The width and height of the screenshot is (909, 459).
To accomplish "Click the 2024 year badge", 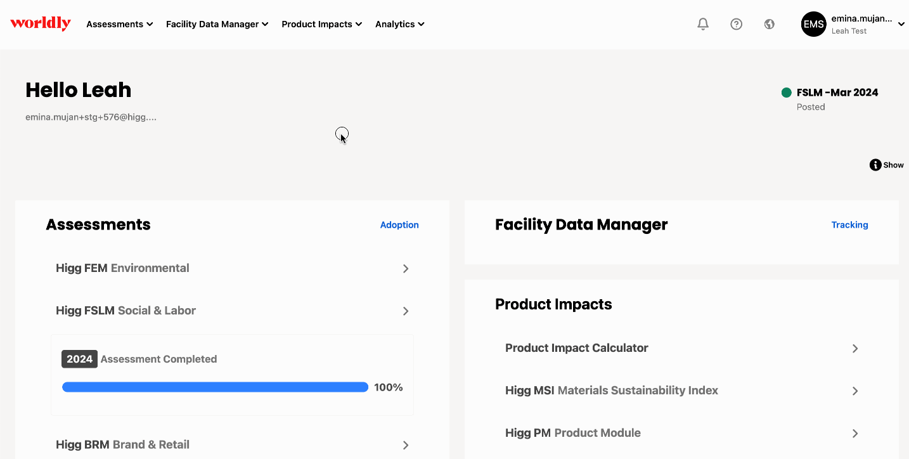I will [80, 359].
